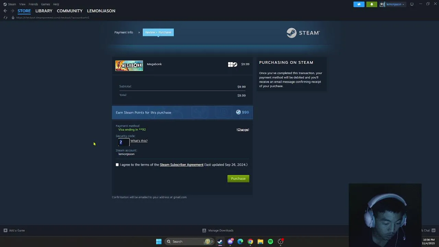Click the Megabonk title text
The height and width of the screenshot is (247, 439).
[x=154, y=64]
